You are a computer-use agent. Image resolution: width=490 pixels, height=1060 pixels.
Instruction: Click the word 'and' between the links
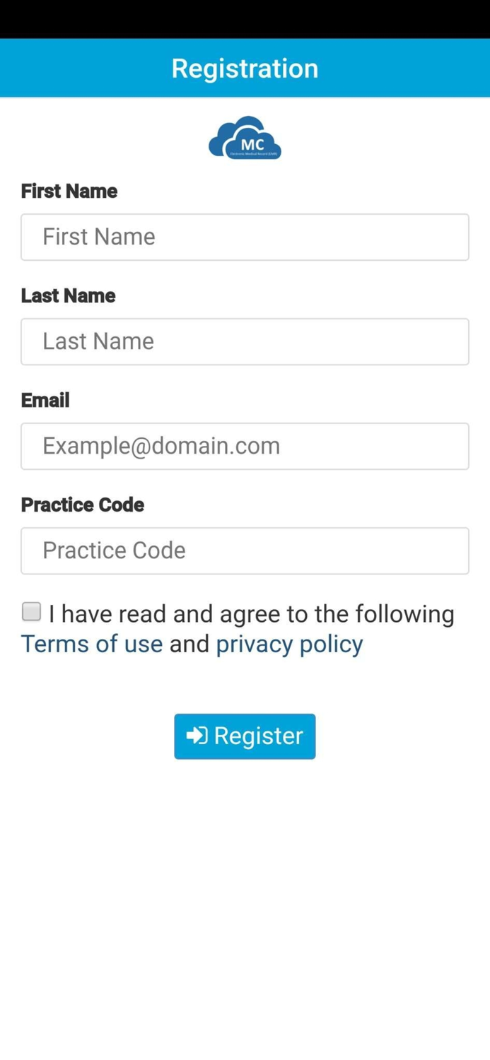(x=189, y=644)
